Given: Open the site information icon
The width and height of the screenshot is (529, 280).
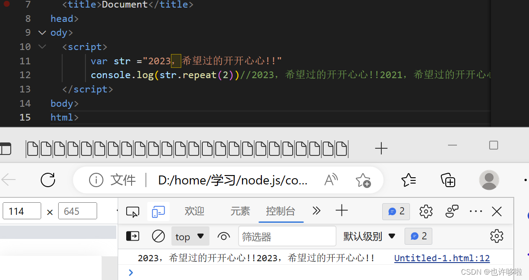Looking at the screenshot, I should pos(96,180).
